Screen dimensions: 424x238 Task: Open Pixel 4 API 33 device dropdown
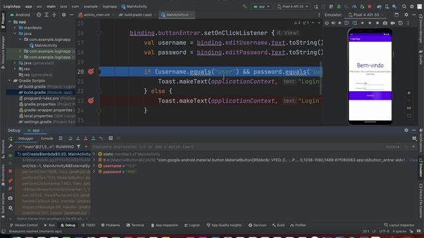(x=293, y=7)
